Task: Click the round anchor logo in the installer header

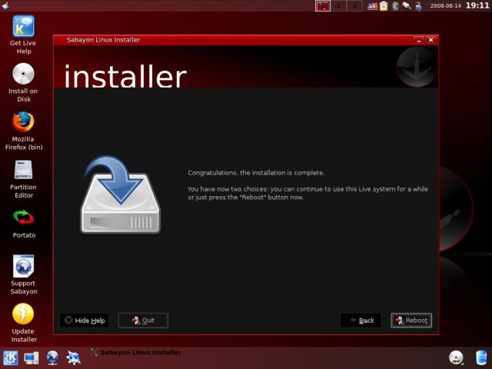Action: [x=417, y=67]
